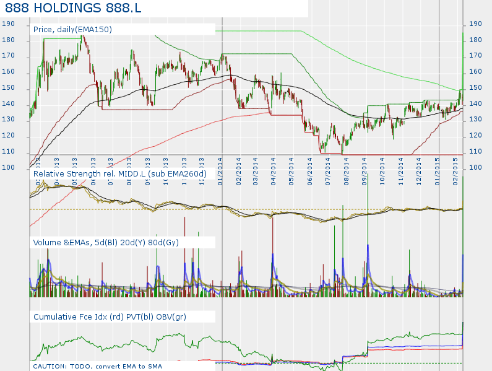This screenshot has width=492, height=371.
Task: Click the 888 HOLDINGS 888.L chart title
Action: [73, 8]
